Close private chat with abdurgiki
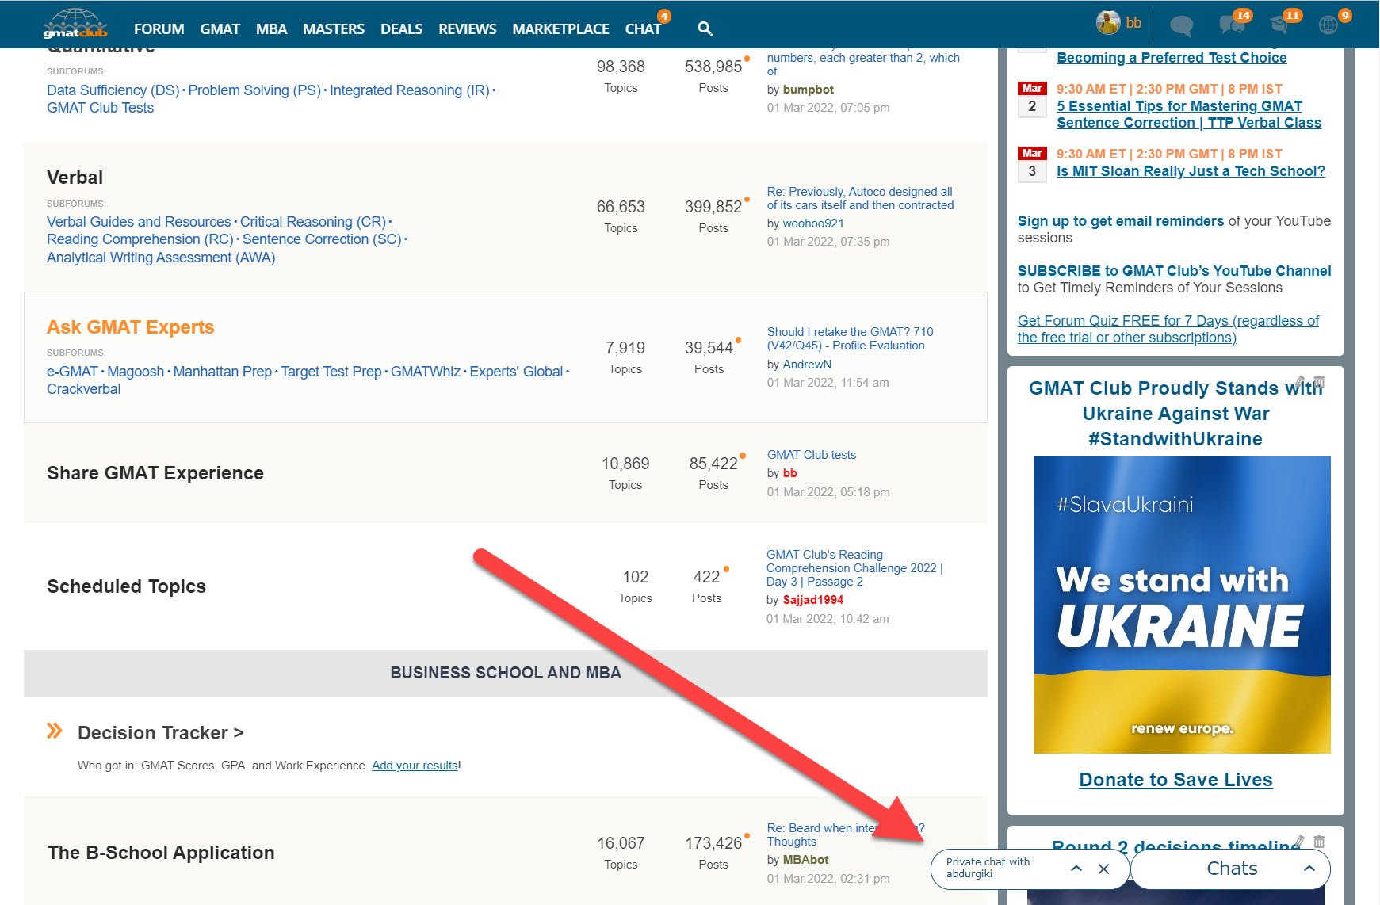This screenshot has height=905, width=1380. coord(1103,869)
